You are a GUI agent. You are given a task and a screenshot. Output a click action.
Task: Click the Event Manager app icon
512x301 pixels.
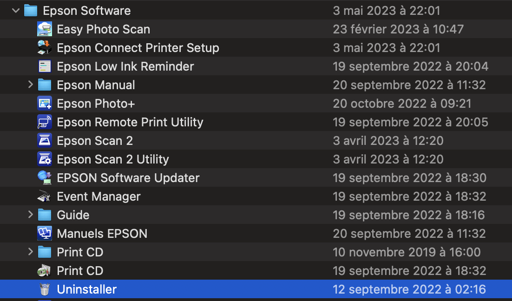(x=45, y=196)
